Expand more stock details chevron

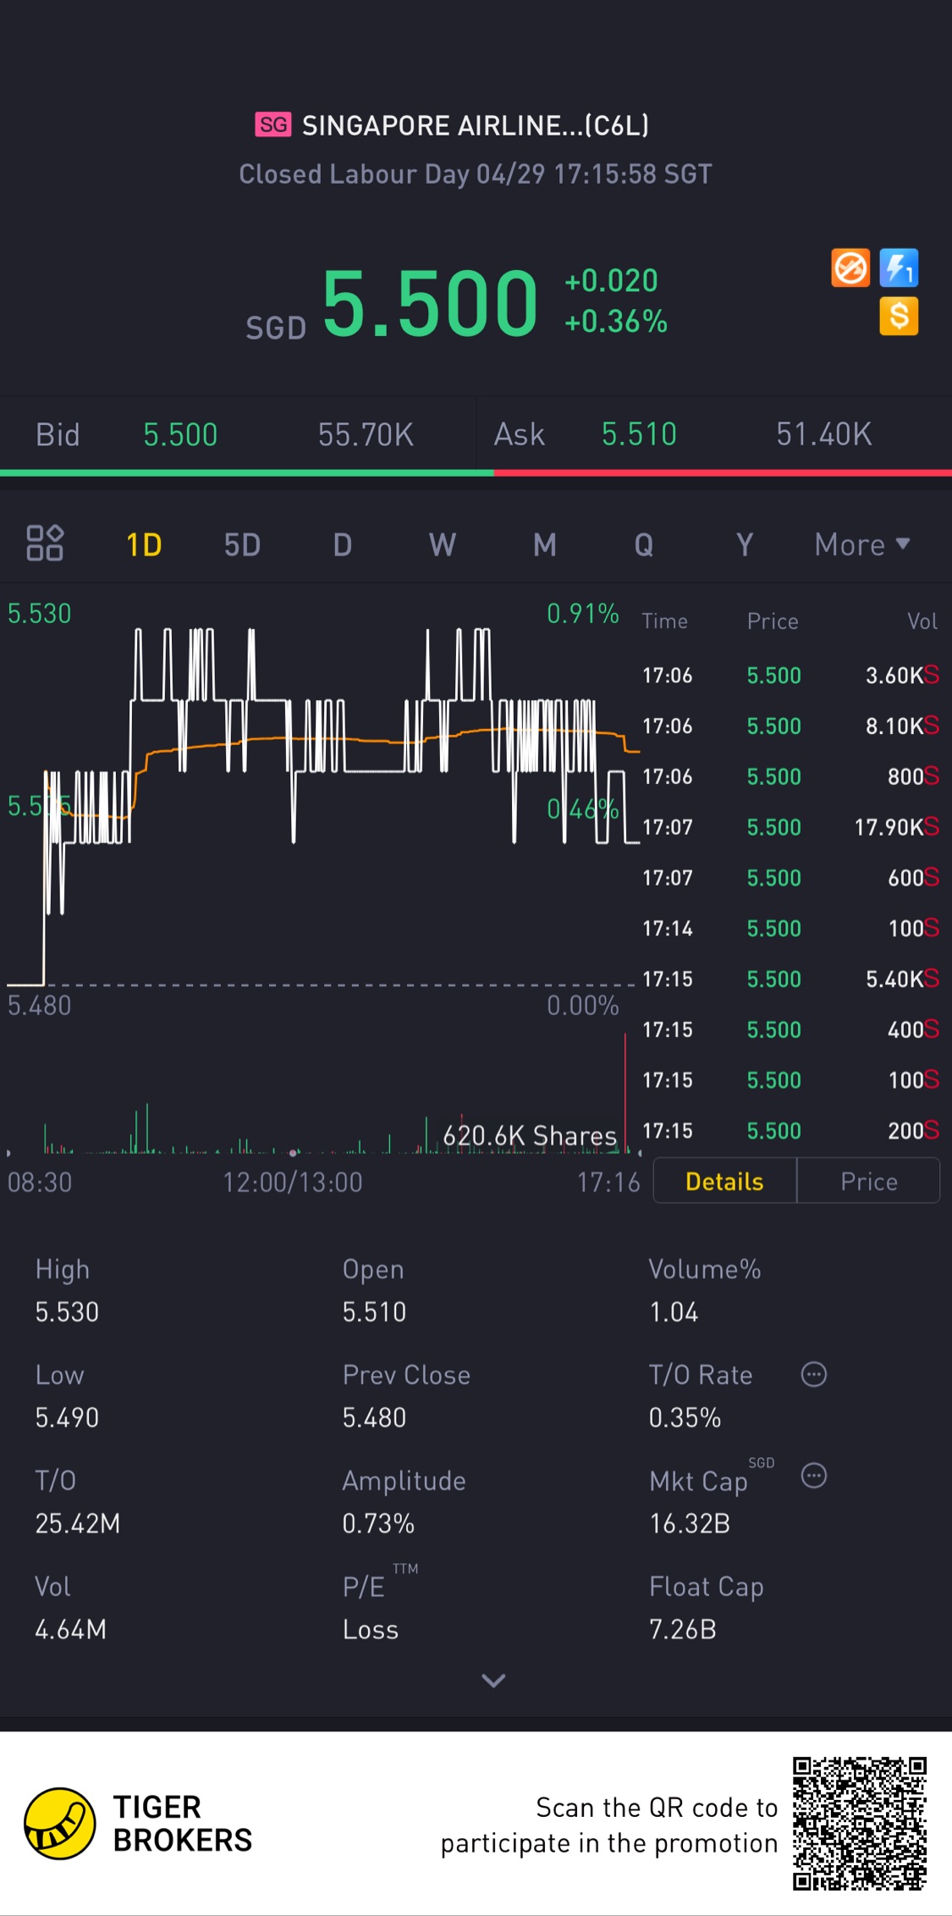[493, 1681]
